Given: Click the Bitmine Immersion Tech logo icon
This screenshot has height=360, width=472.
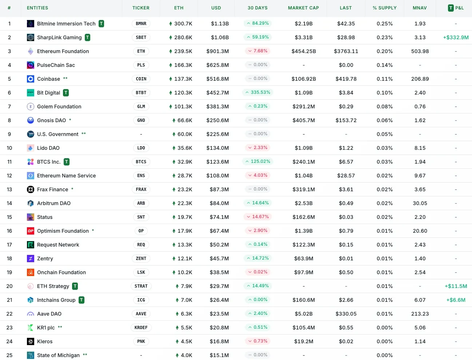Looking at the screenshot, I should pos(31,24).
